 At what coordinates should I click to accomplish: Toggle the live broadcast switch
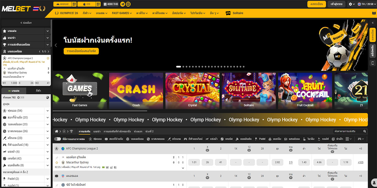tap(57, 139)
